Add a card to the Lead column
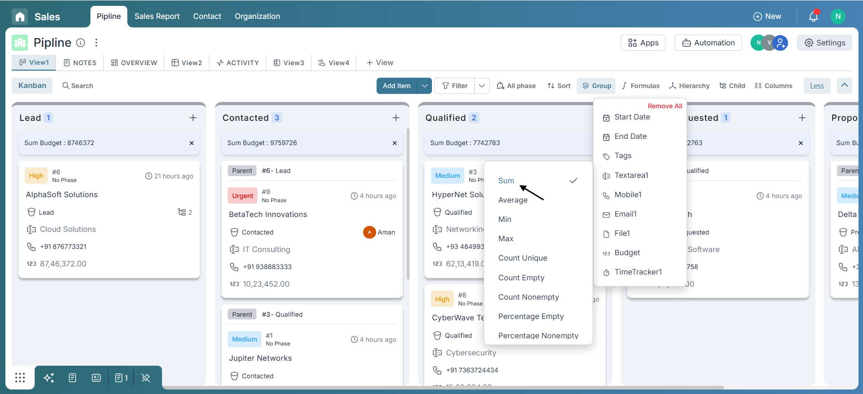 tap(193, 118)
